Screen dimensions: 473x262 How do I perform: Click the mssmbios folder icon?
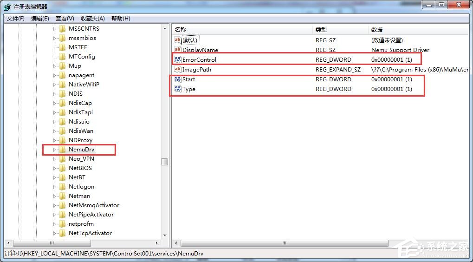(x=63, y=38)
